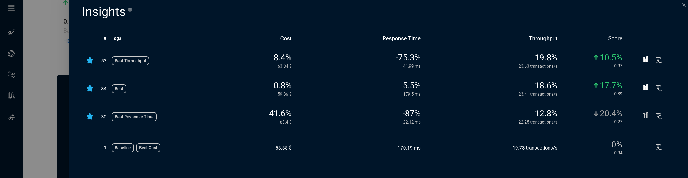This screenshot has height=178, width=688.
Task: Toggle the star on experiment 30
Action: point(90,116)
